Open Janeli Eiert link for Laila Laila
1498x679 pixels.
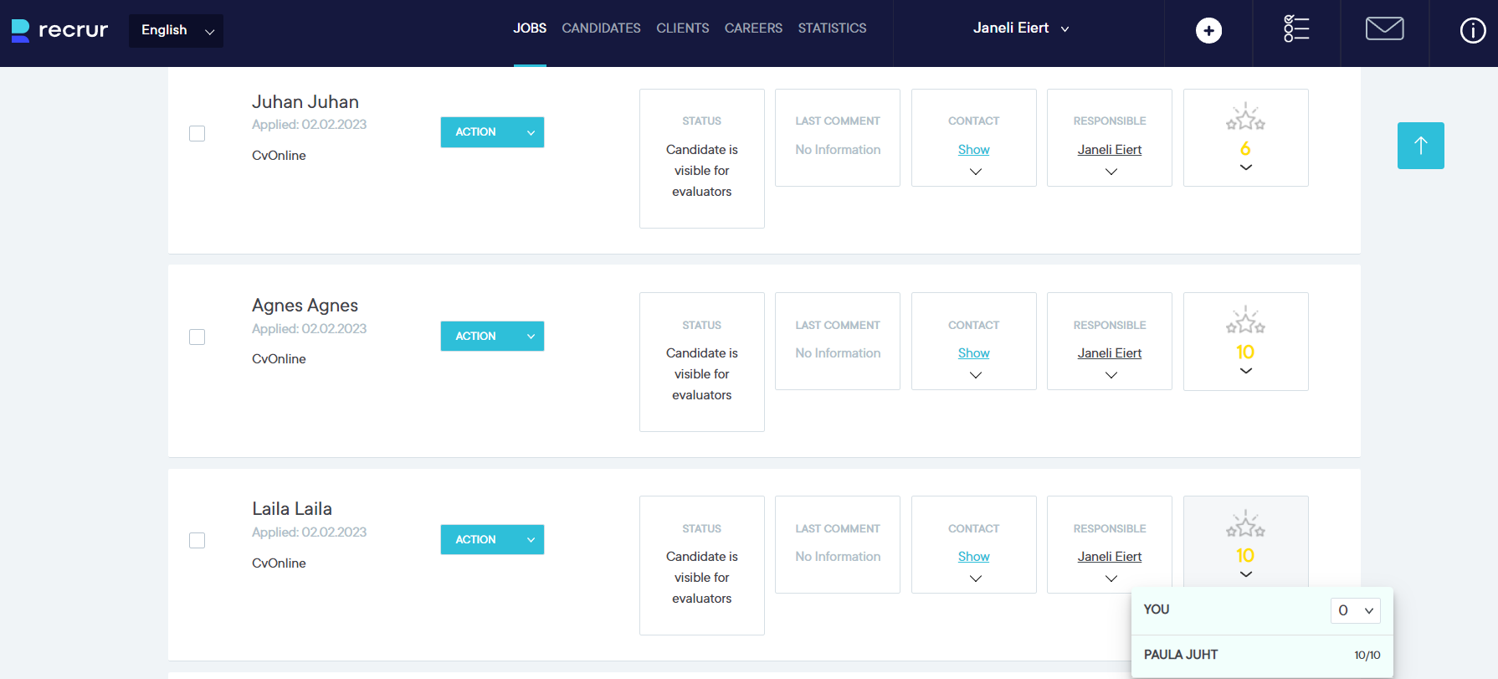1109,557
